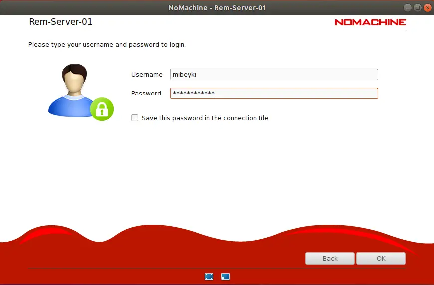The image size is (434, 285).
Task: Click the Password label
Action: pyautogui.click(x=146, y=93)
